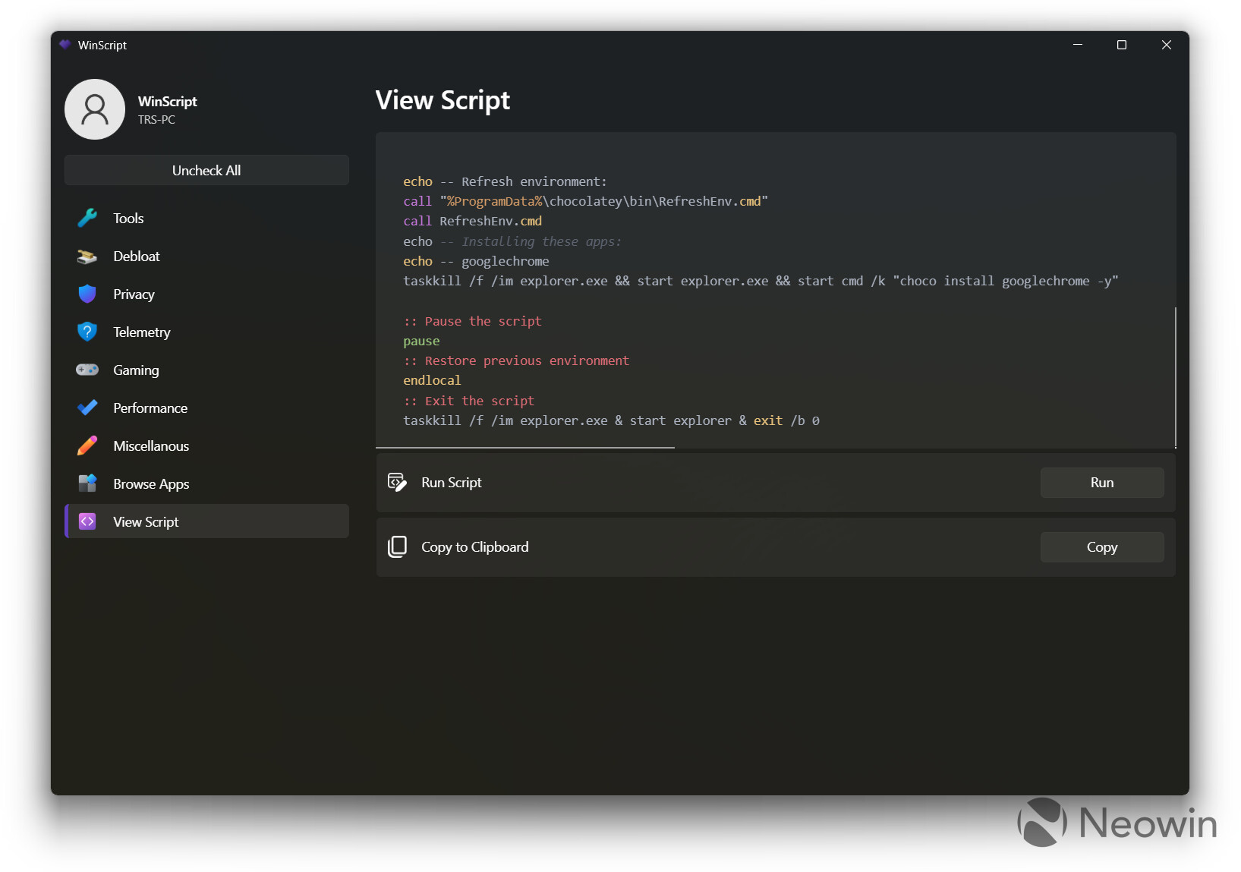Open the Telemetry section
Screen dimensions: 1241x872
pyautogui.click(x=142, y=332)
